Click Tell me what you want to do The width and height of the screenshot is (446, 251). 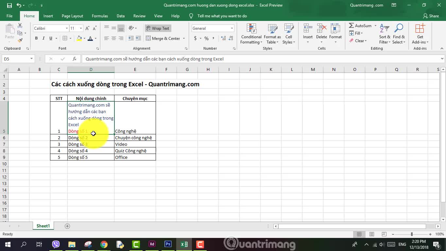pos(222,16)
